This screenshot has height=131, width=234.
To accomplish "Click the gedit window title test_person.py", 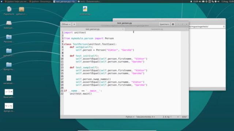I will 124,23.
